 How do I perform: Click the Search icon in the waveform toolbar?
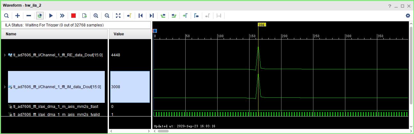pos(6,16)
